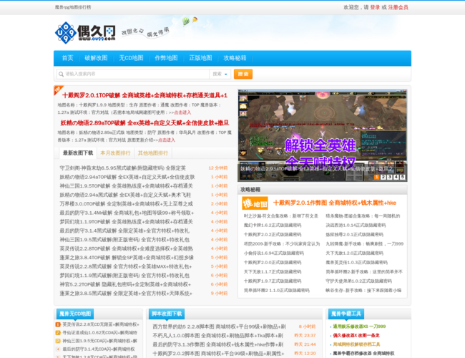Open 蓬莱之旅3.8.5黑式破解 entry
Screen dimensions: 465x358
pyautogui.click(x=126, y=294)
